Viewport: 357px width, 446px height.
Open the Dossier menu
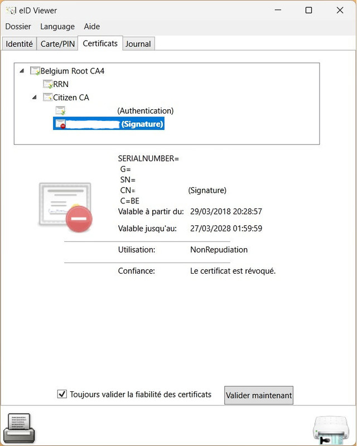click(18, 26)
